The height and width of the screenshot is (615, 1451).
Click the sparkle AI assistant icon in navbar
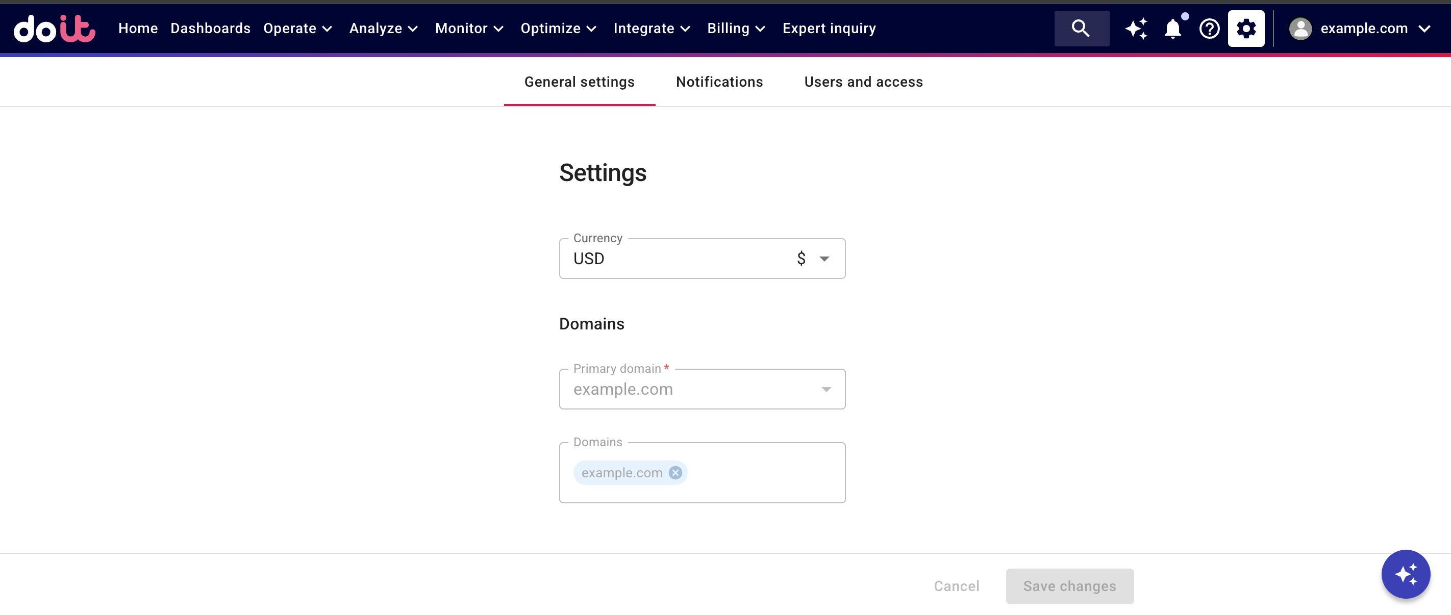[1136, 28]
